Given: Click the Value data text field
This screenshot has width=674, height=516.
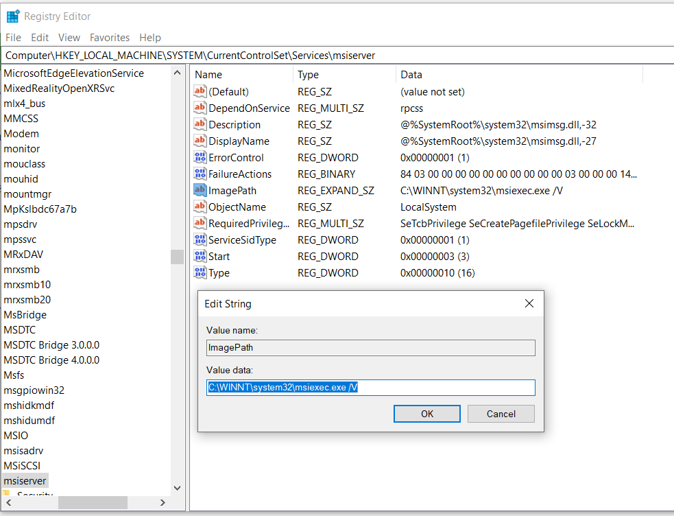Looking at the screenshot, I should [370, 388].
